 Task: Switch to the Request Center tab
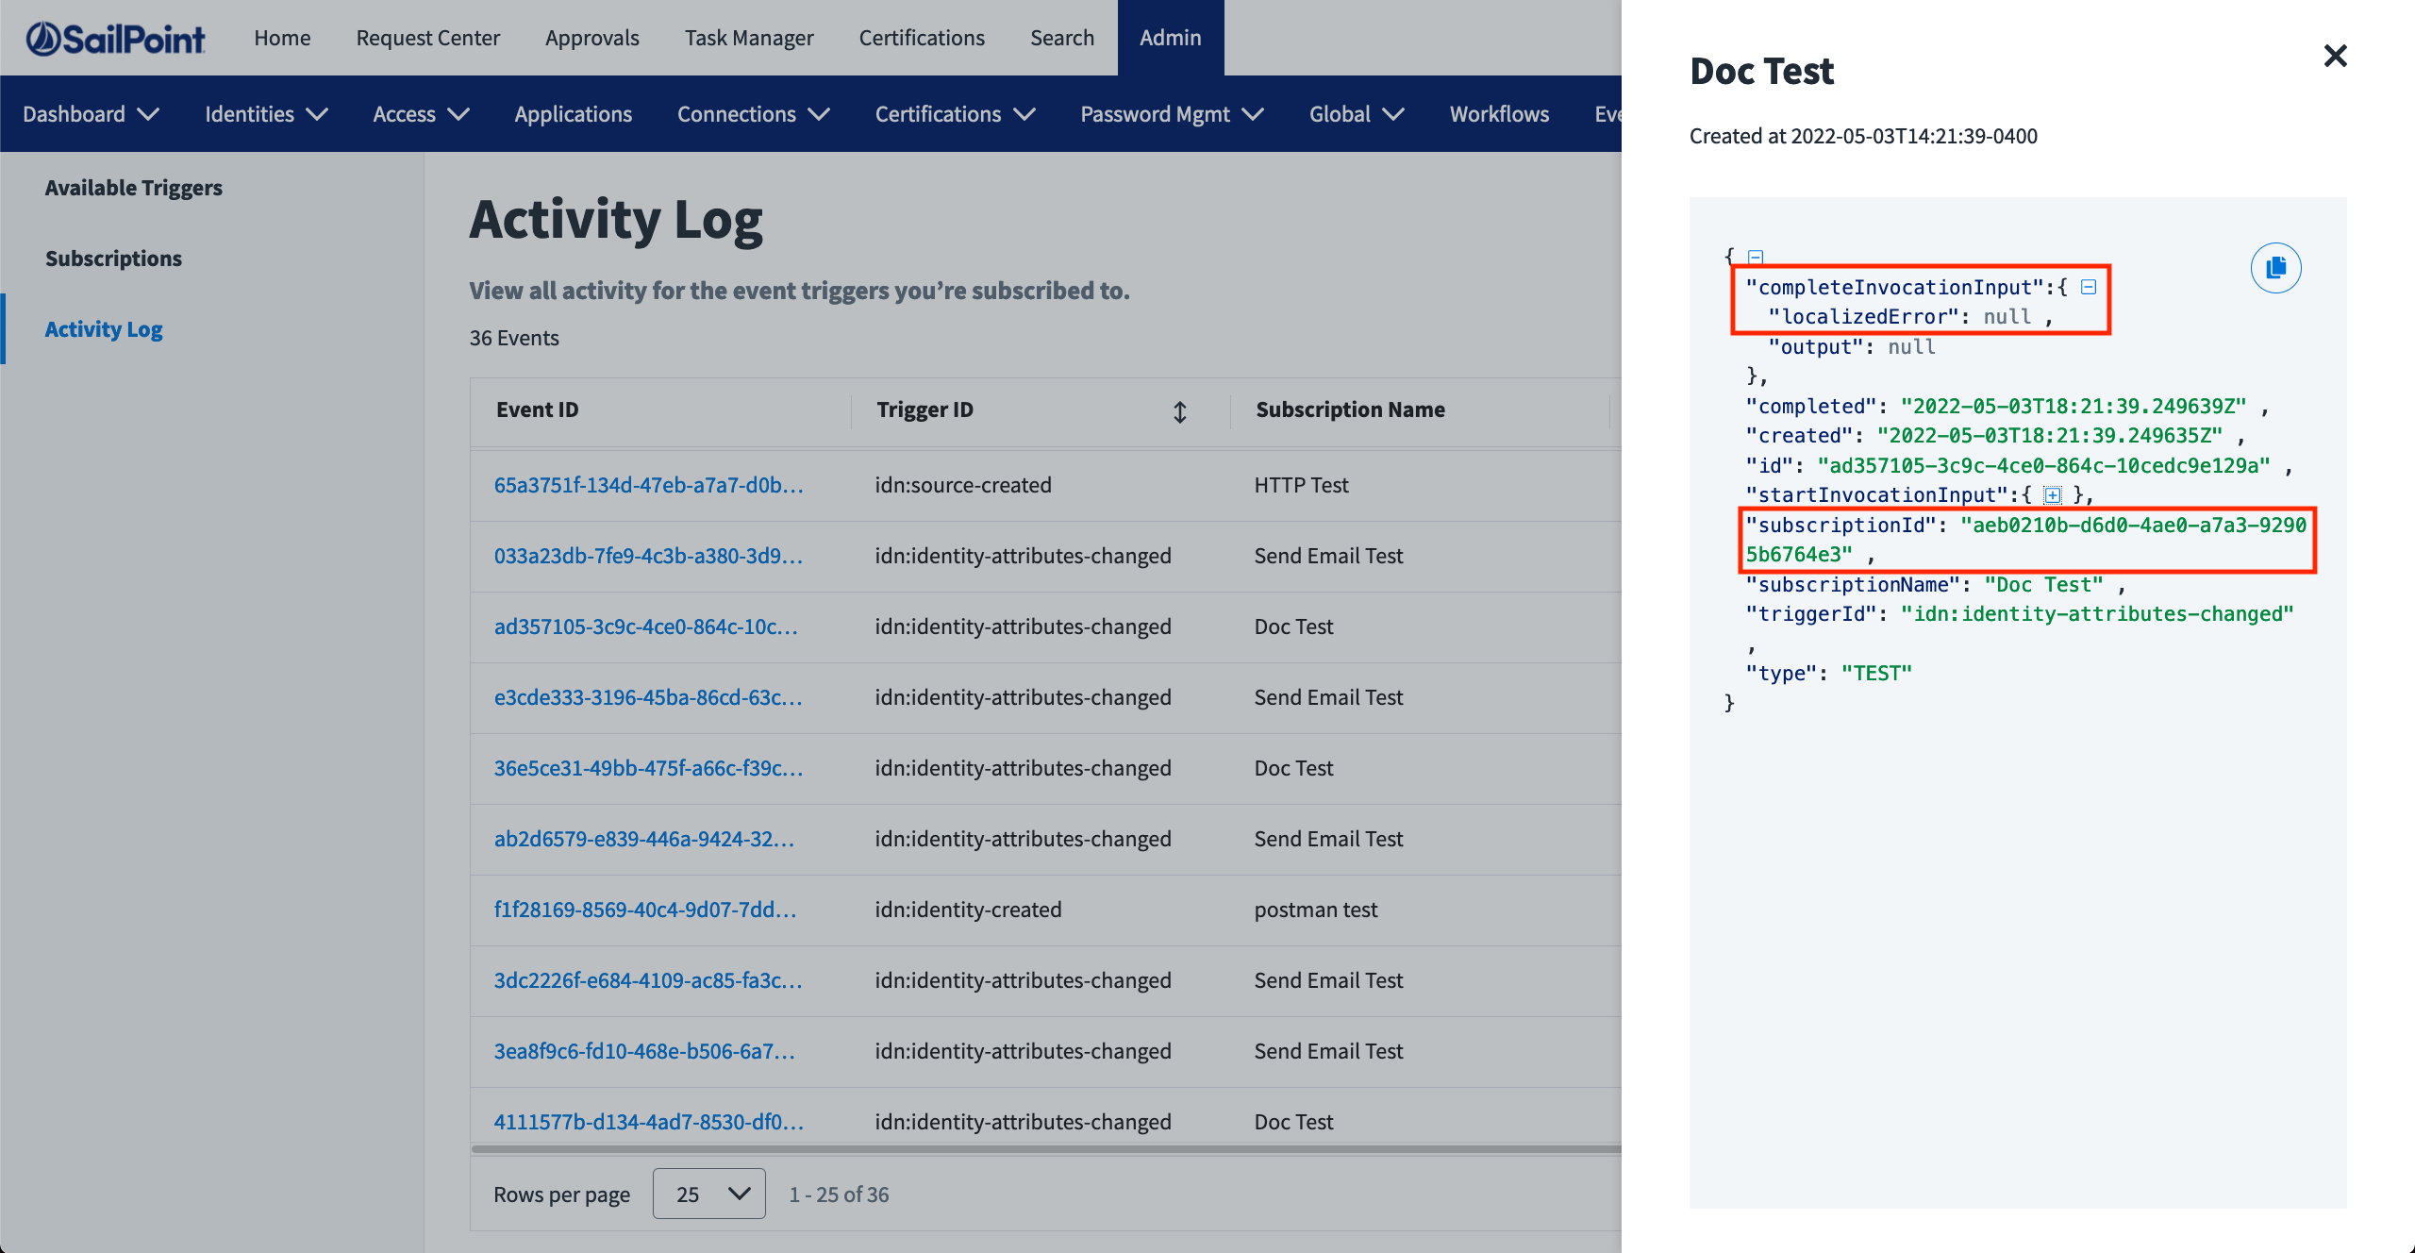click(427, 38)
